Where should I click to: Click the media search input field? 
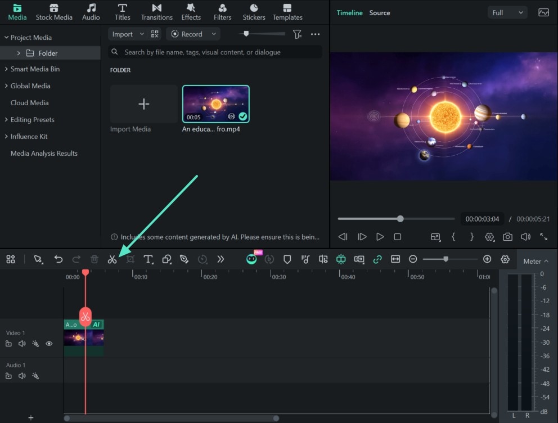tap(215, 52)
